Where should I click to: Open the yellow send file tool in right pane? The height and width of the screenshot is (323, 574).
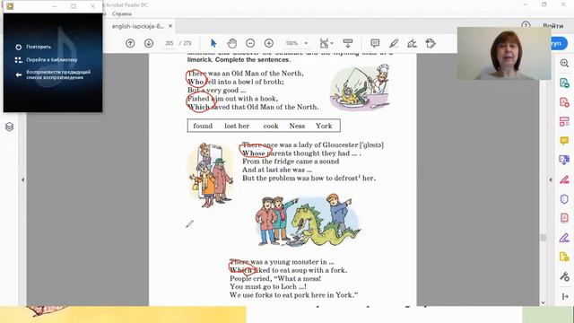click(564, 258)
